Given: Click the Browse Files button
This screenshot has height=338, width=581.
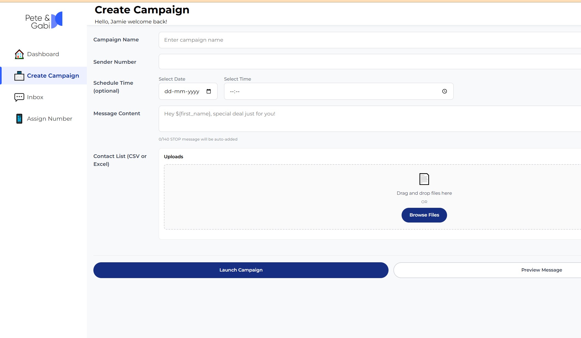Looking at the screenshot, I should click(x=424, y=215).
